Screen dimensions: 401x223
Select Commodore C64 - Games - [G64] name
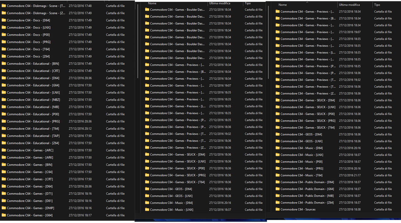(x=30, y=215)
